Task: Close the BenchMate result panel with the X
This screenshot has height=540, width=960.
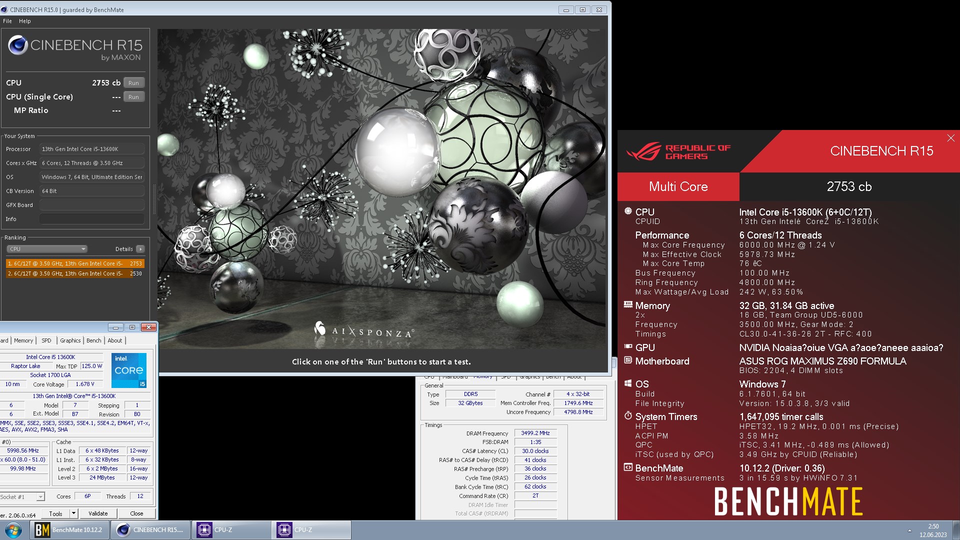Action: tap(950, 138)
